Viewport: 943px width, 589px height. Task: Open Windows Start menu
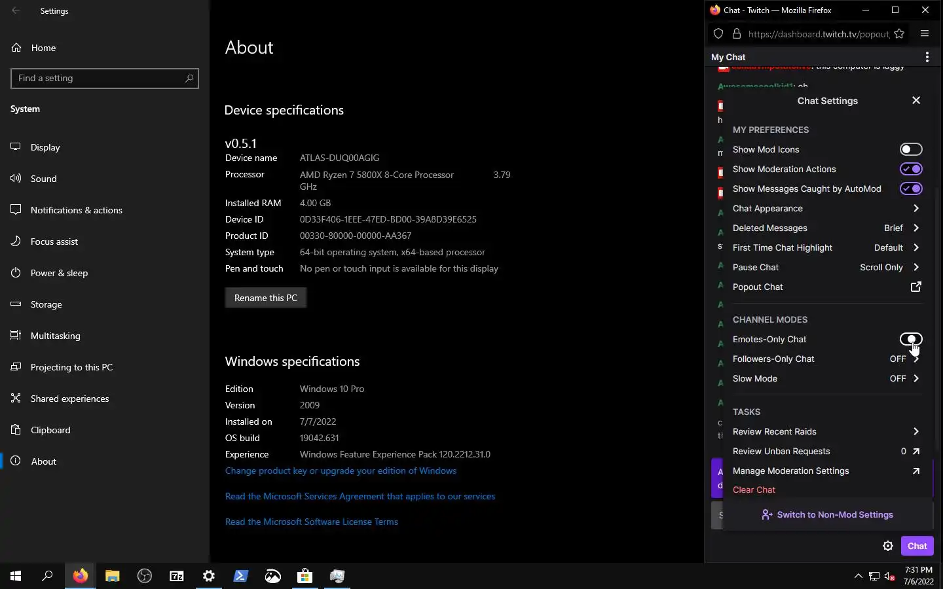coord(16,576)
